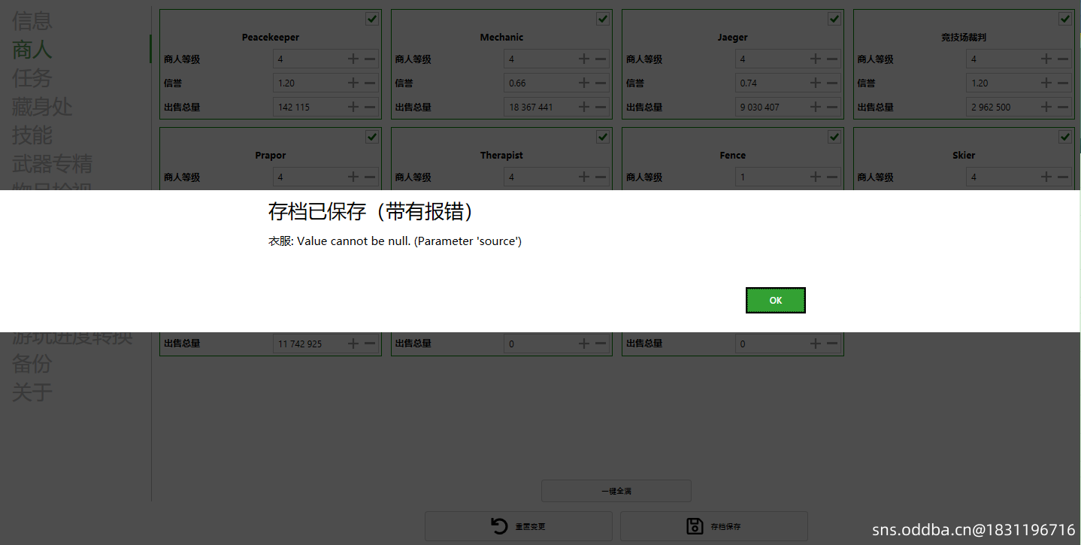Increase 竞技场裁判 信誉 with plus icon

tap(1046, 83)
